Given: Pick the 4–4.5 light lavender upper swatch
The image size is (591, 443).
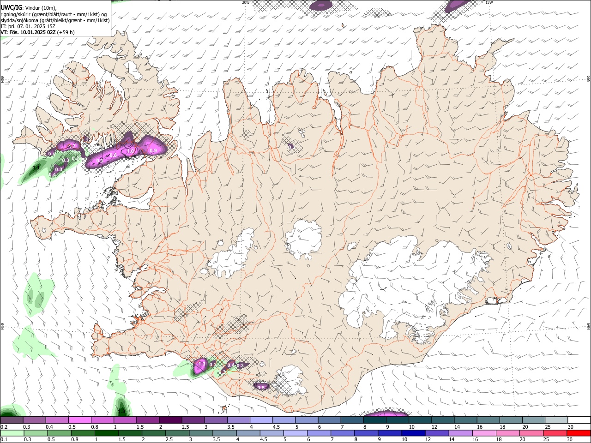Looking at the screenshot, I should coord(261,420).
